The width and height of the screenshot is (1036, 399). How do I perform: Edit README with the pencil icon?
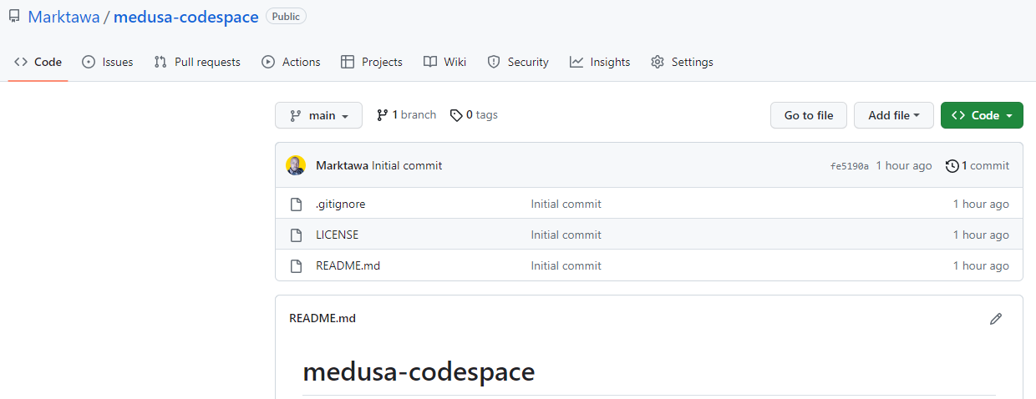[995, 318]
